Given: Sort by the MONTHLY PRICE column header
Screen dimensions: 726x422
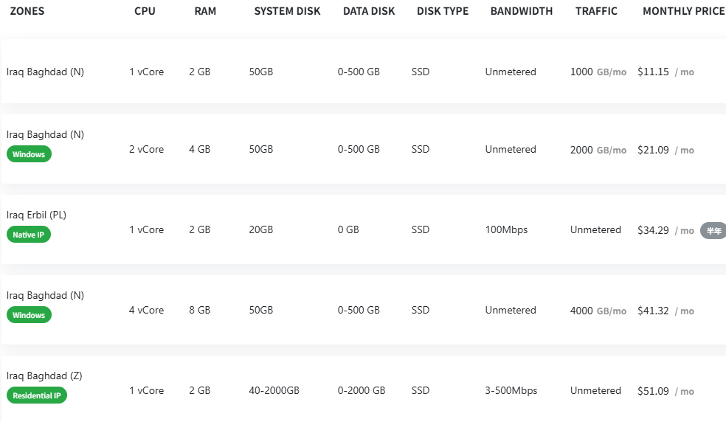Looking at the screenshot, I should [x=683, y=11].
